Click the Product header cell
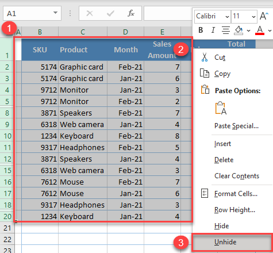This screenshot has width=273, height=253. tap(83, 49)
